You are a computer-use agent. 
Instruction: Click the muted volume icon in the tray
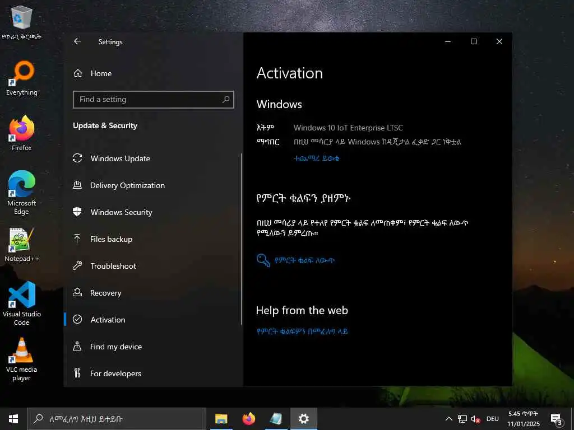476,419
